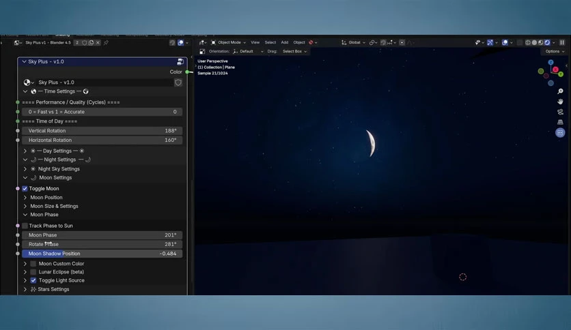571x330 pixels.
Task: Enable the Lunar Eclipse (beta) checkbox
Action: (33, 272)
